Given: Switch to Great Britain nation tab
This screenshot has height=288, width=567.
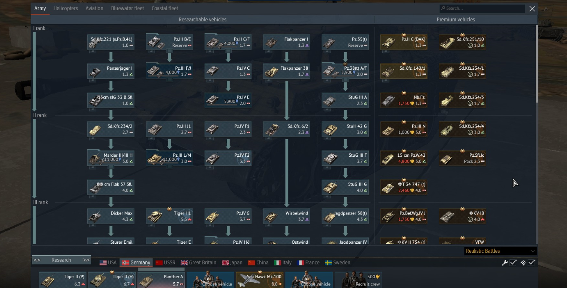Looking at the screenshot, I should [x=199, y=262].
